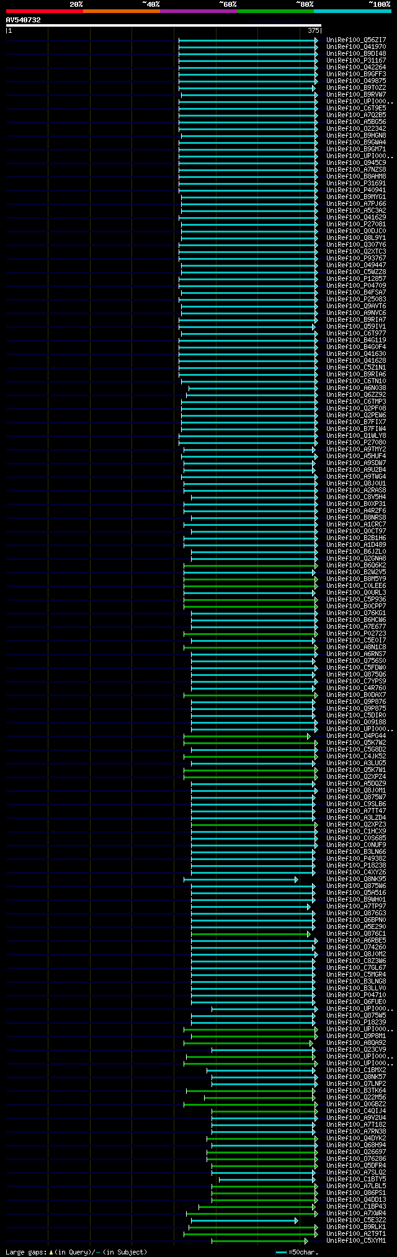
Task: Click the short cyan bar for UniRef100_Q8NK95
Action: (241, 879)
